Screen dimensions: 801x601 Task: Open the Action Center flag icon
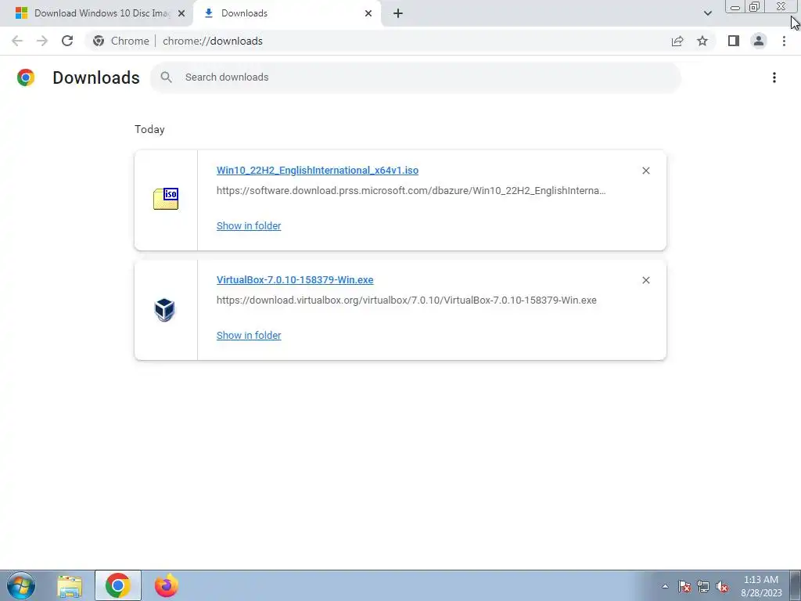point(684,586)
